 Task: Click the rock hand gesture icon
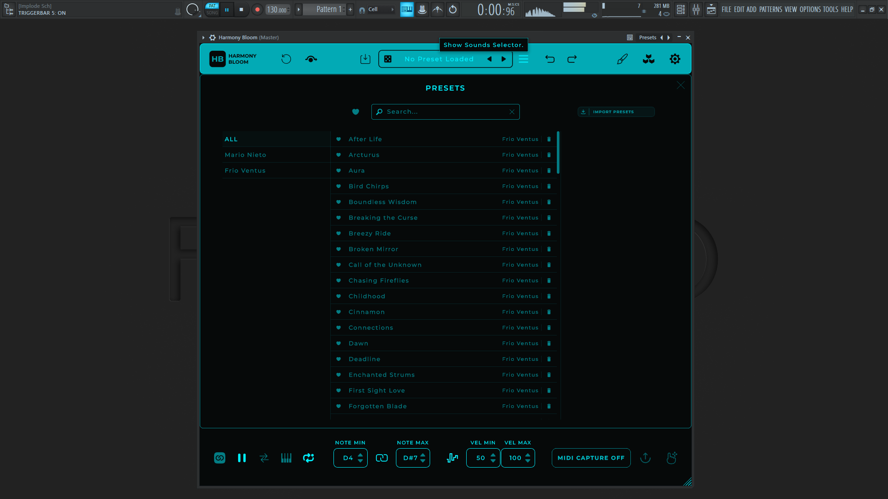672,458
